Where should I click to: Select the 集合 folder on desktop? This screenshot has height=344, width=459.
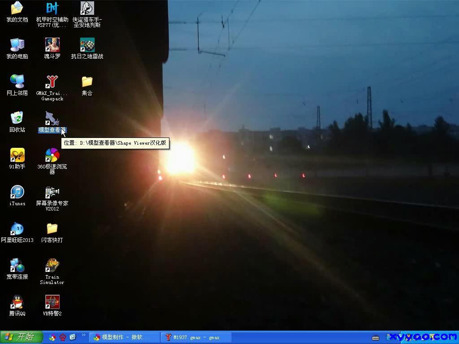(x=87, y=82)
